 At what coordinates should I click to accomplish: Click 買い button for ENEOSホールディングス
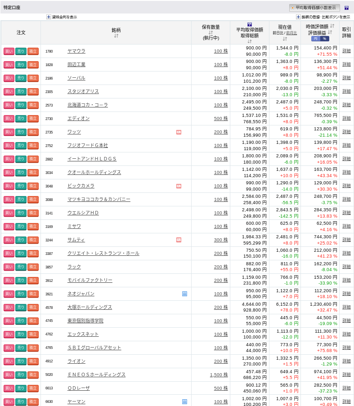[x=9, y=375]
